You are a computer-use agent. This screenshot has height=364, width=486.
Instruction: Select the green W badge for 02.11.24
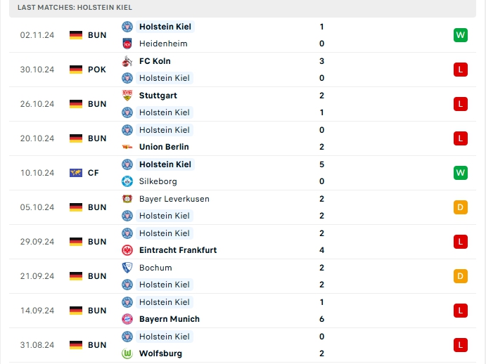click(x=461, y=35)
